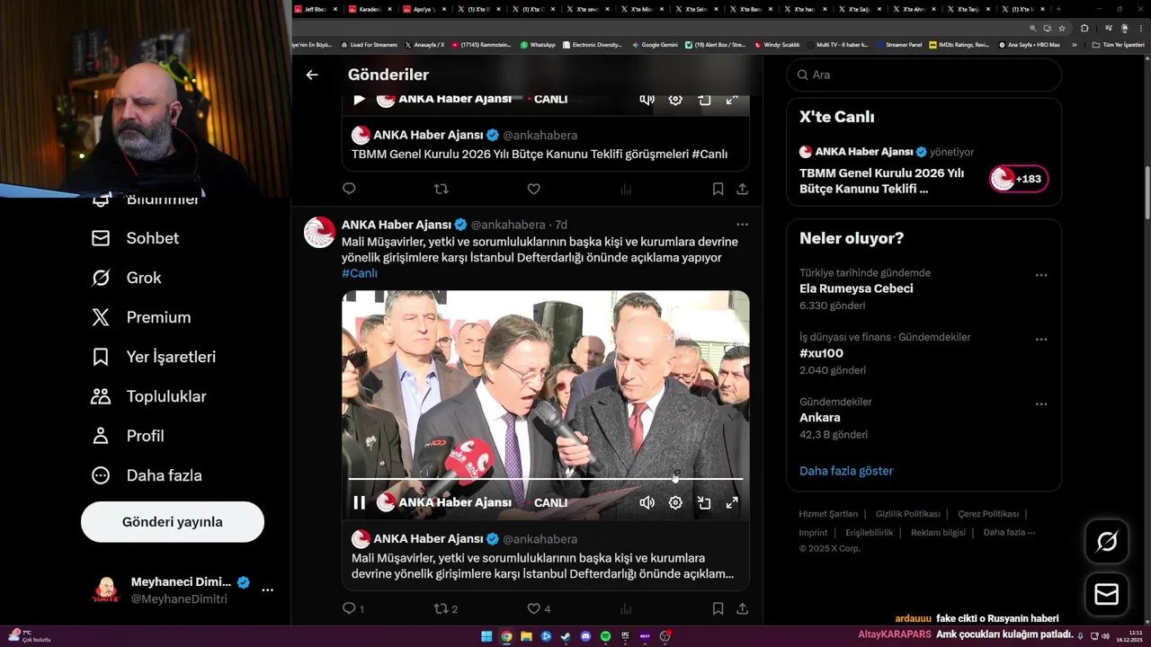Open Topluluklar in the sidebar

coord(148,396)
